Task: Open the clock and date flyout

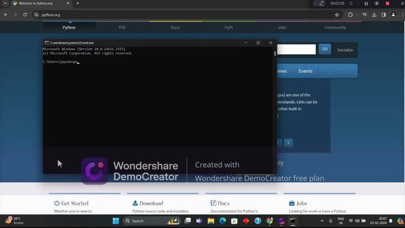Action: 378,221
